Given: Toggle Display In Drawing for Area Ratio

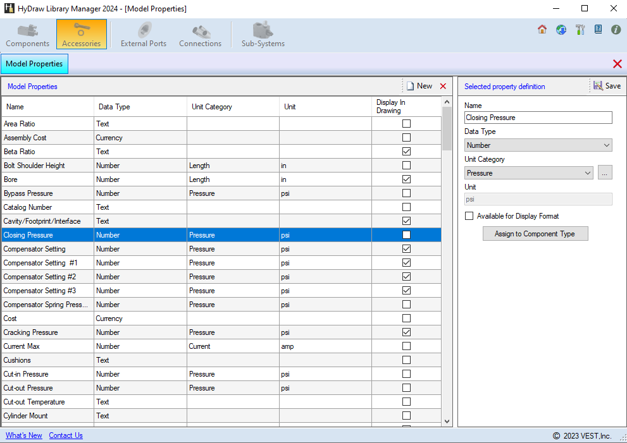Looking at the screenshot, I should 406,124.
